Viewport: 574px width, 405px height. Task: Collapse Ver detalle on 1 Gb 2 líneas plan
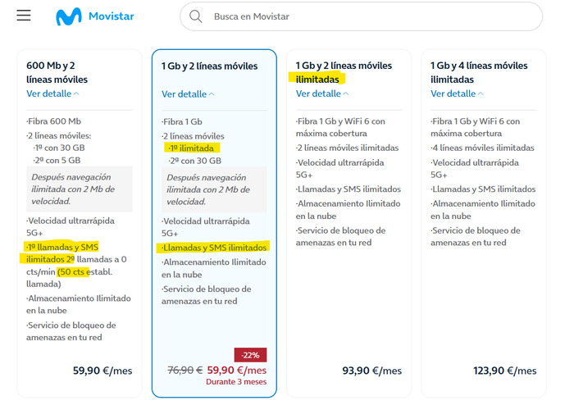tap(189, 93)
